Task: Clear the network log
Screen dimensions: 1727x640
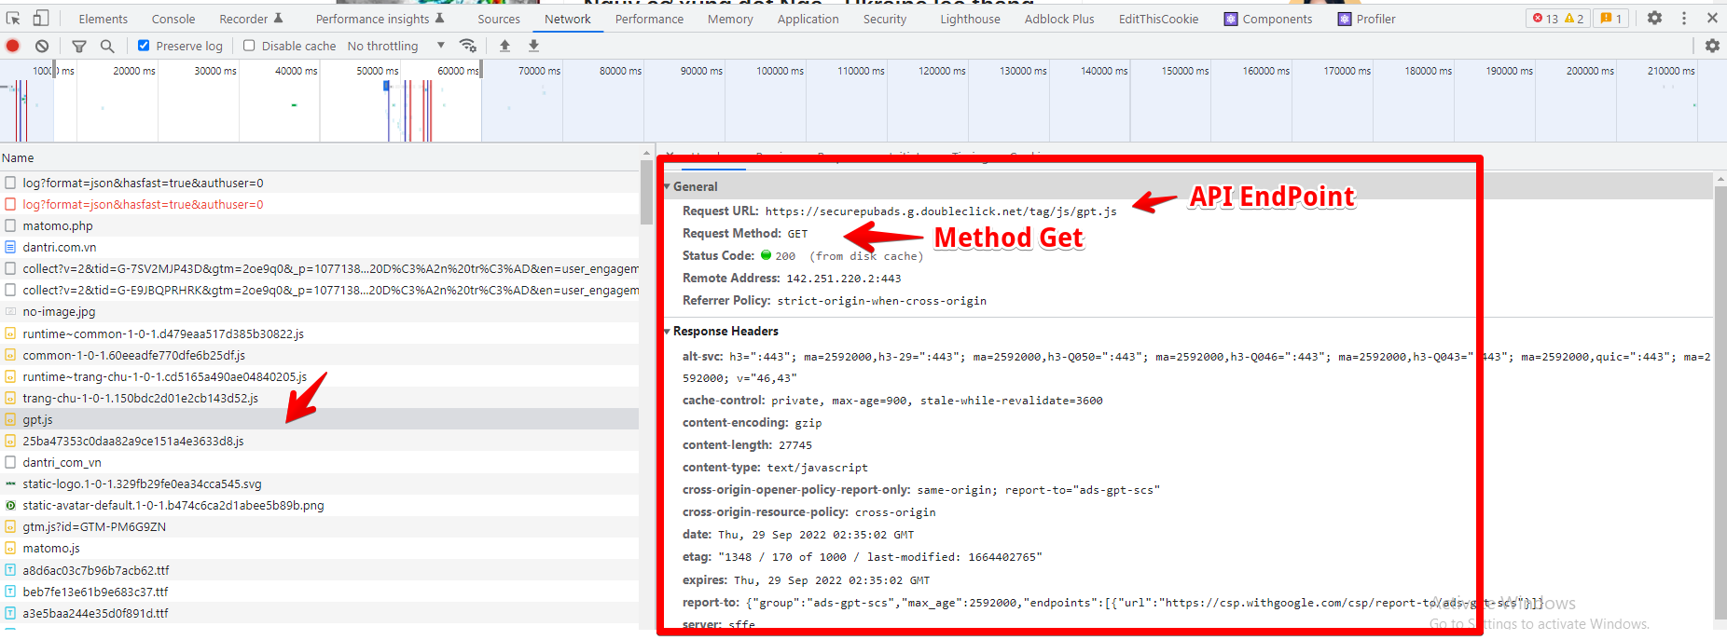Action: [42, 46]
